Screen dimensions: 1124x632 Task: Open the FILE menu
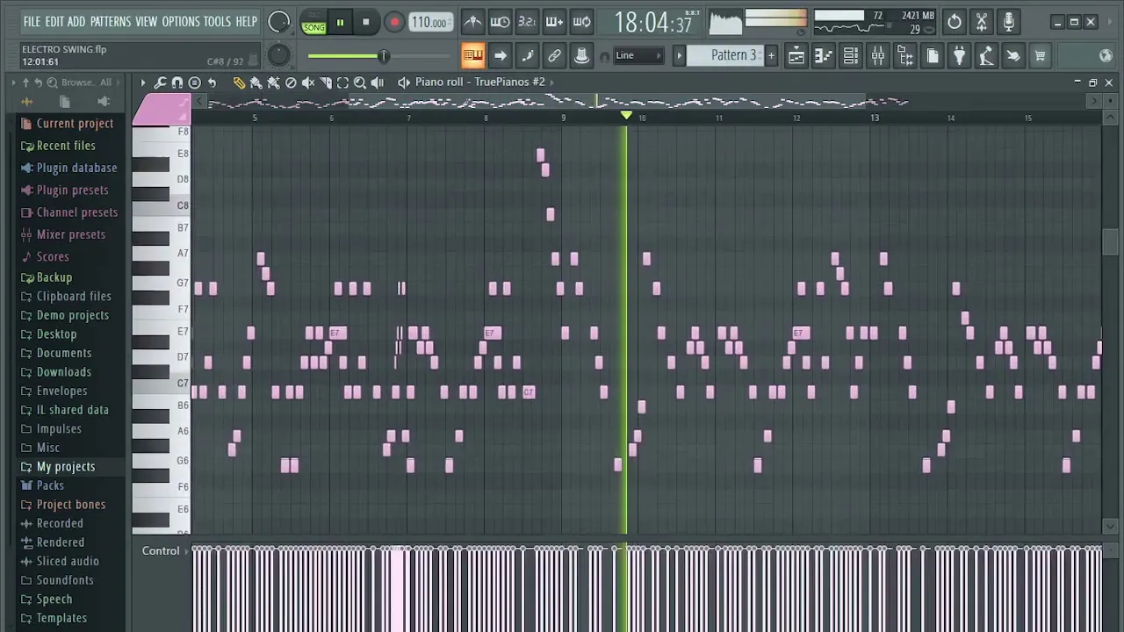(x=32, y=21)
